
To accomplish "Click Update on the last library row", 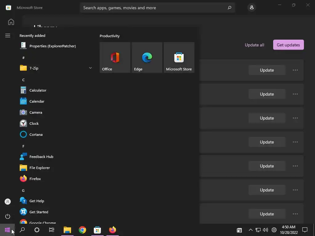I will pos(267,214).
